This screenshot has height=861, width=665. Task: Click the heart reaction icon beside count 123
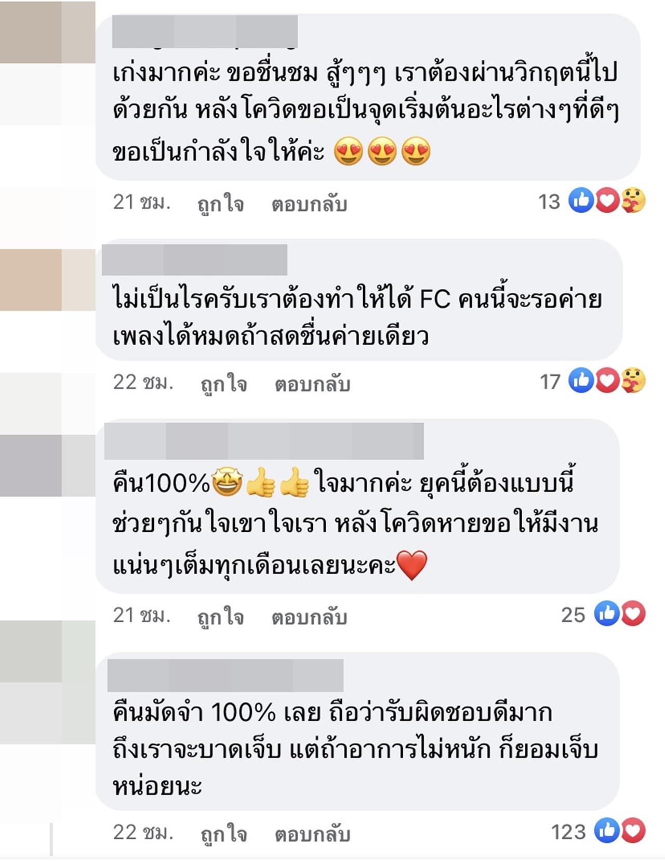(x=633, y=830)
